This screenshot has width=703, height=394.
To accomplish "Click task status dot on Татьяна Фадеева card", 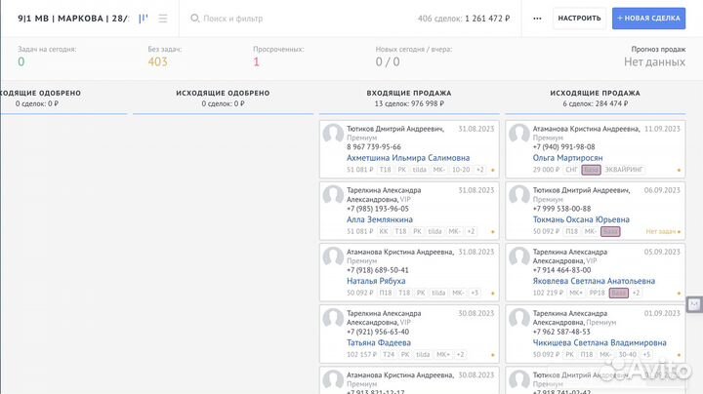I will [493, 355].
